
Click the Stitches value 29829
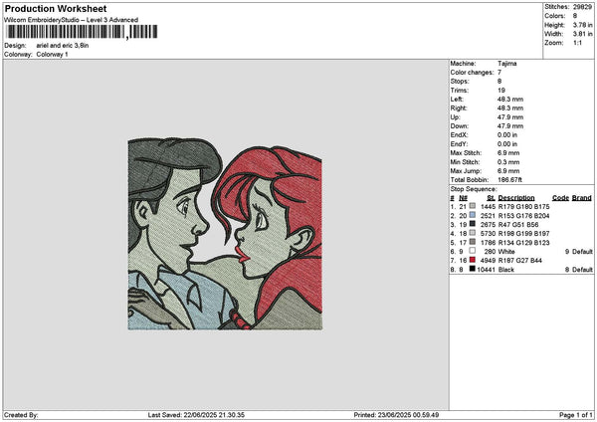tap(582, 7)
